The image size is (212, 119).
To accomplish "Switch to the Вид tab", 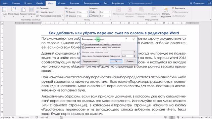I will [105, 3].
